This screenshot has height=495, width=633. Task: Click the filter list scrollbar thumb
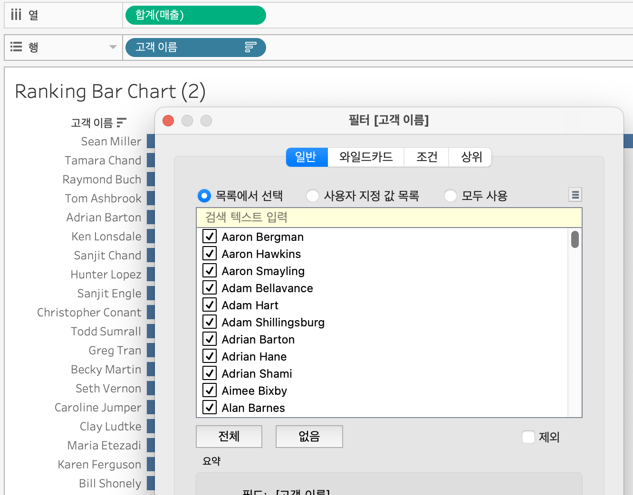[x=575, y=239]
